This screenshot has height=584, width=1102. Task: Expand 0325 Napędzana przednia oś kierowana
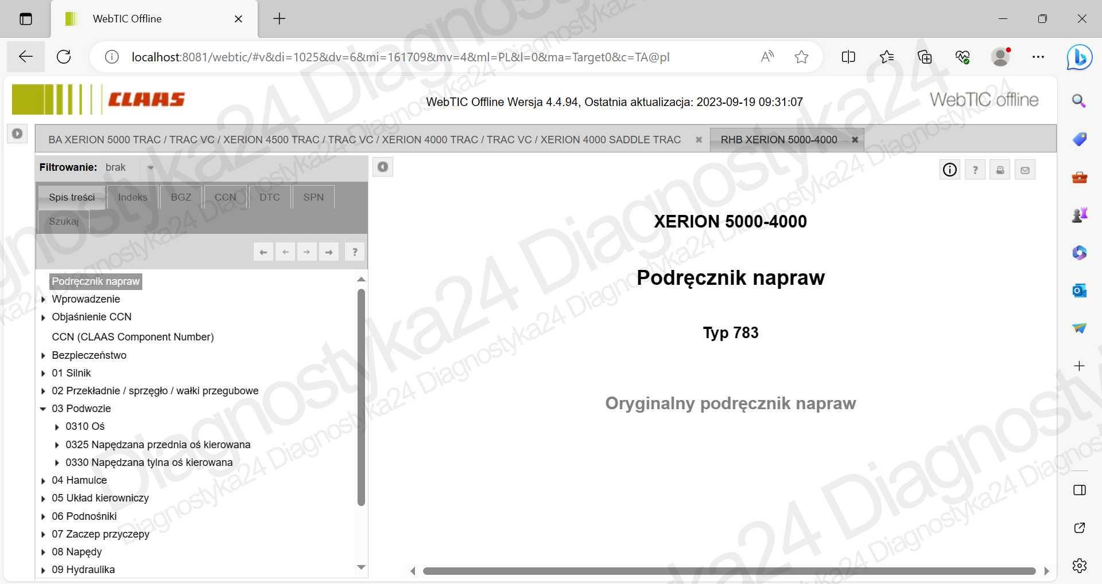(57, 445)
